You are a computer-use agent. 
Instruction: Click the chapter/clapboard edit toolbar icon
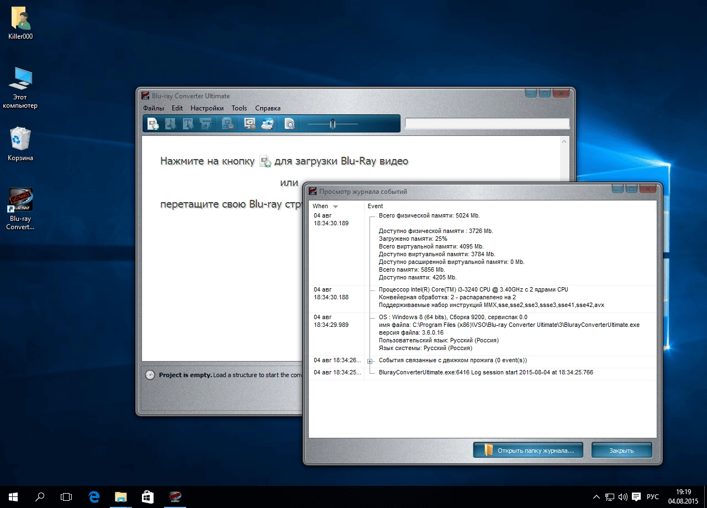click(x=205, y=124)
